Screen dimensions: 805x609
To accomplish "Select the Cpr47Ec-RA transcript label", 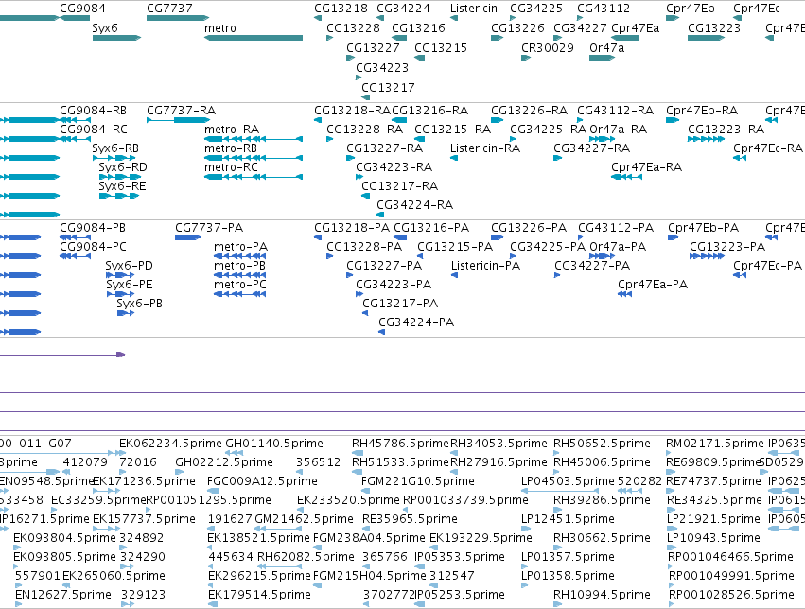I will (767, 148).
